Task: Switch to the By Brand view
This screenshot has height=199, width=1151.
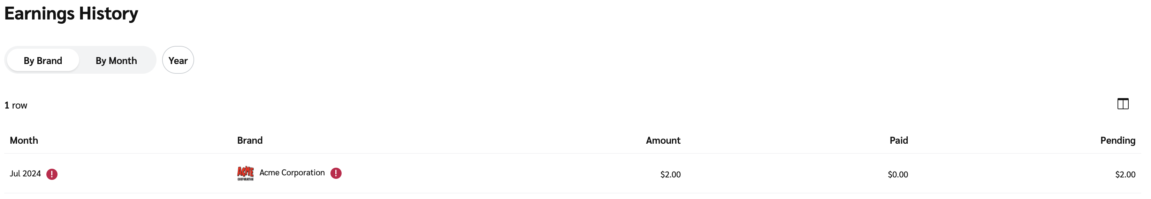Action: click(43, 61)
